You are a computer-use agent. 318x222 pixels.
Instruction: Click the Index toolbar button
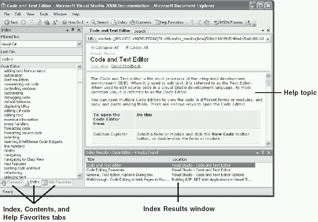pyautogui.click(x=120, y=22)
